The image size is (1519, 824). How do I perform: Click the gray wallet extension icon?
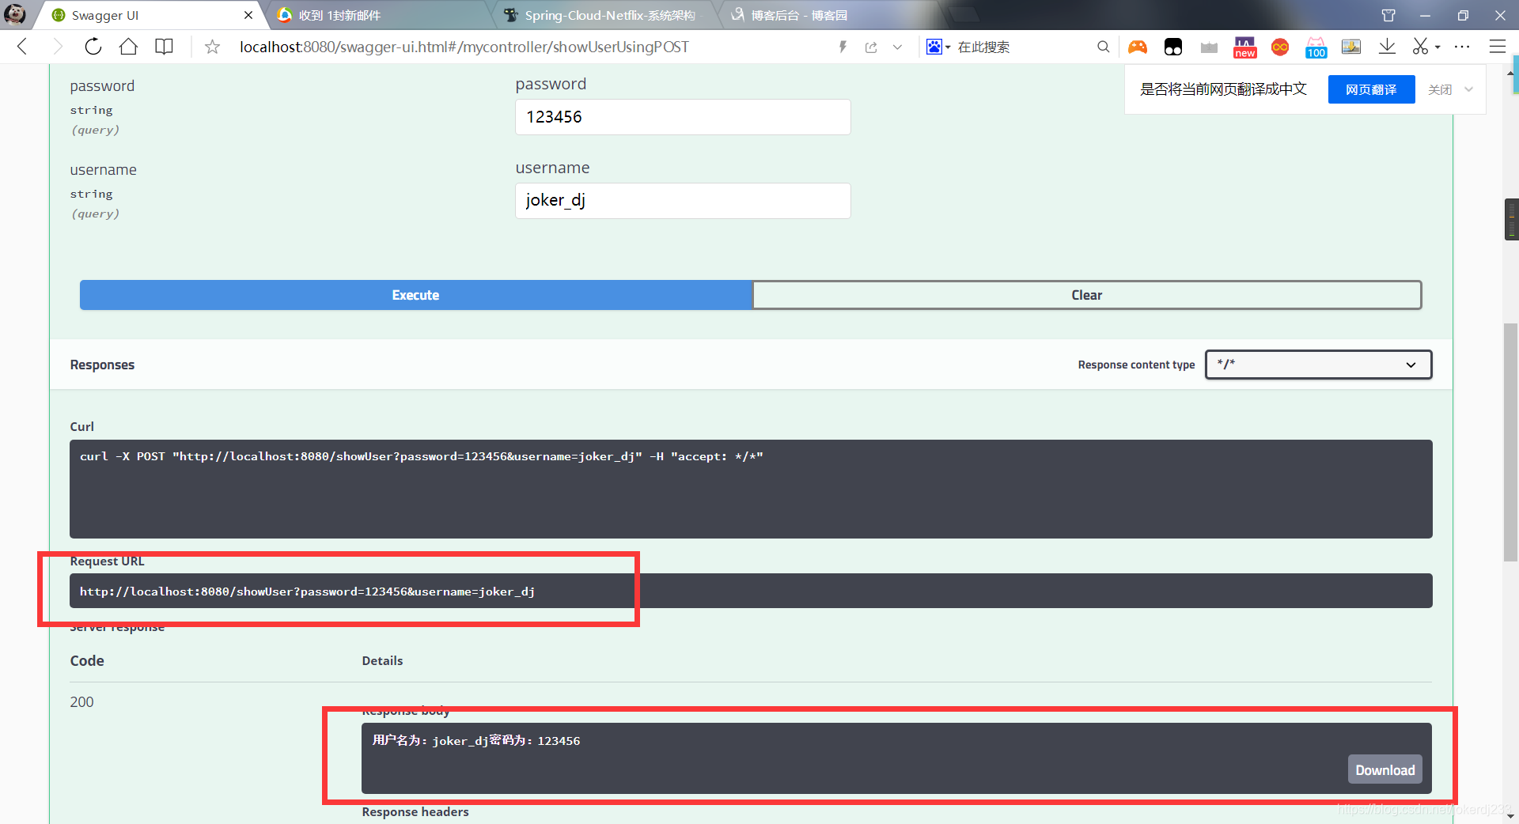[x=1209, y=47]
